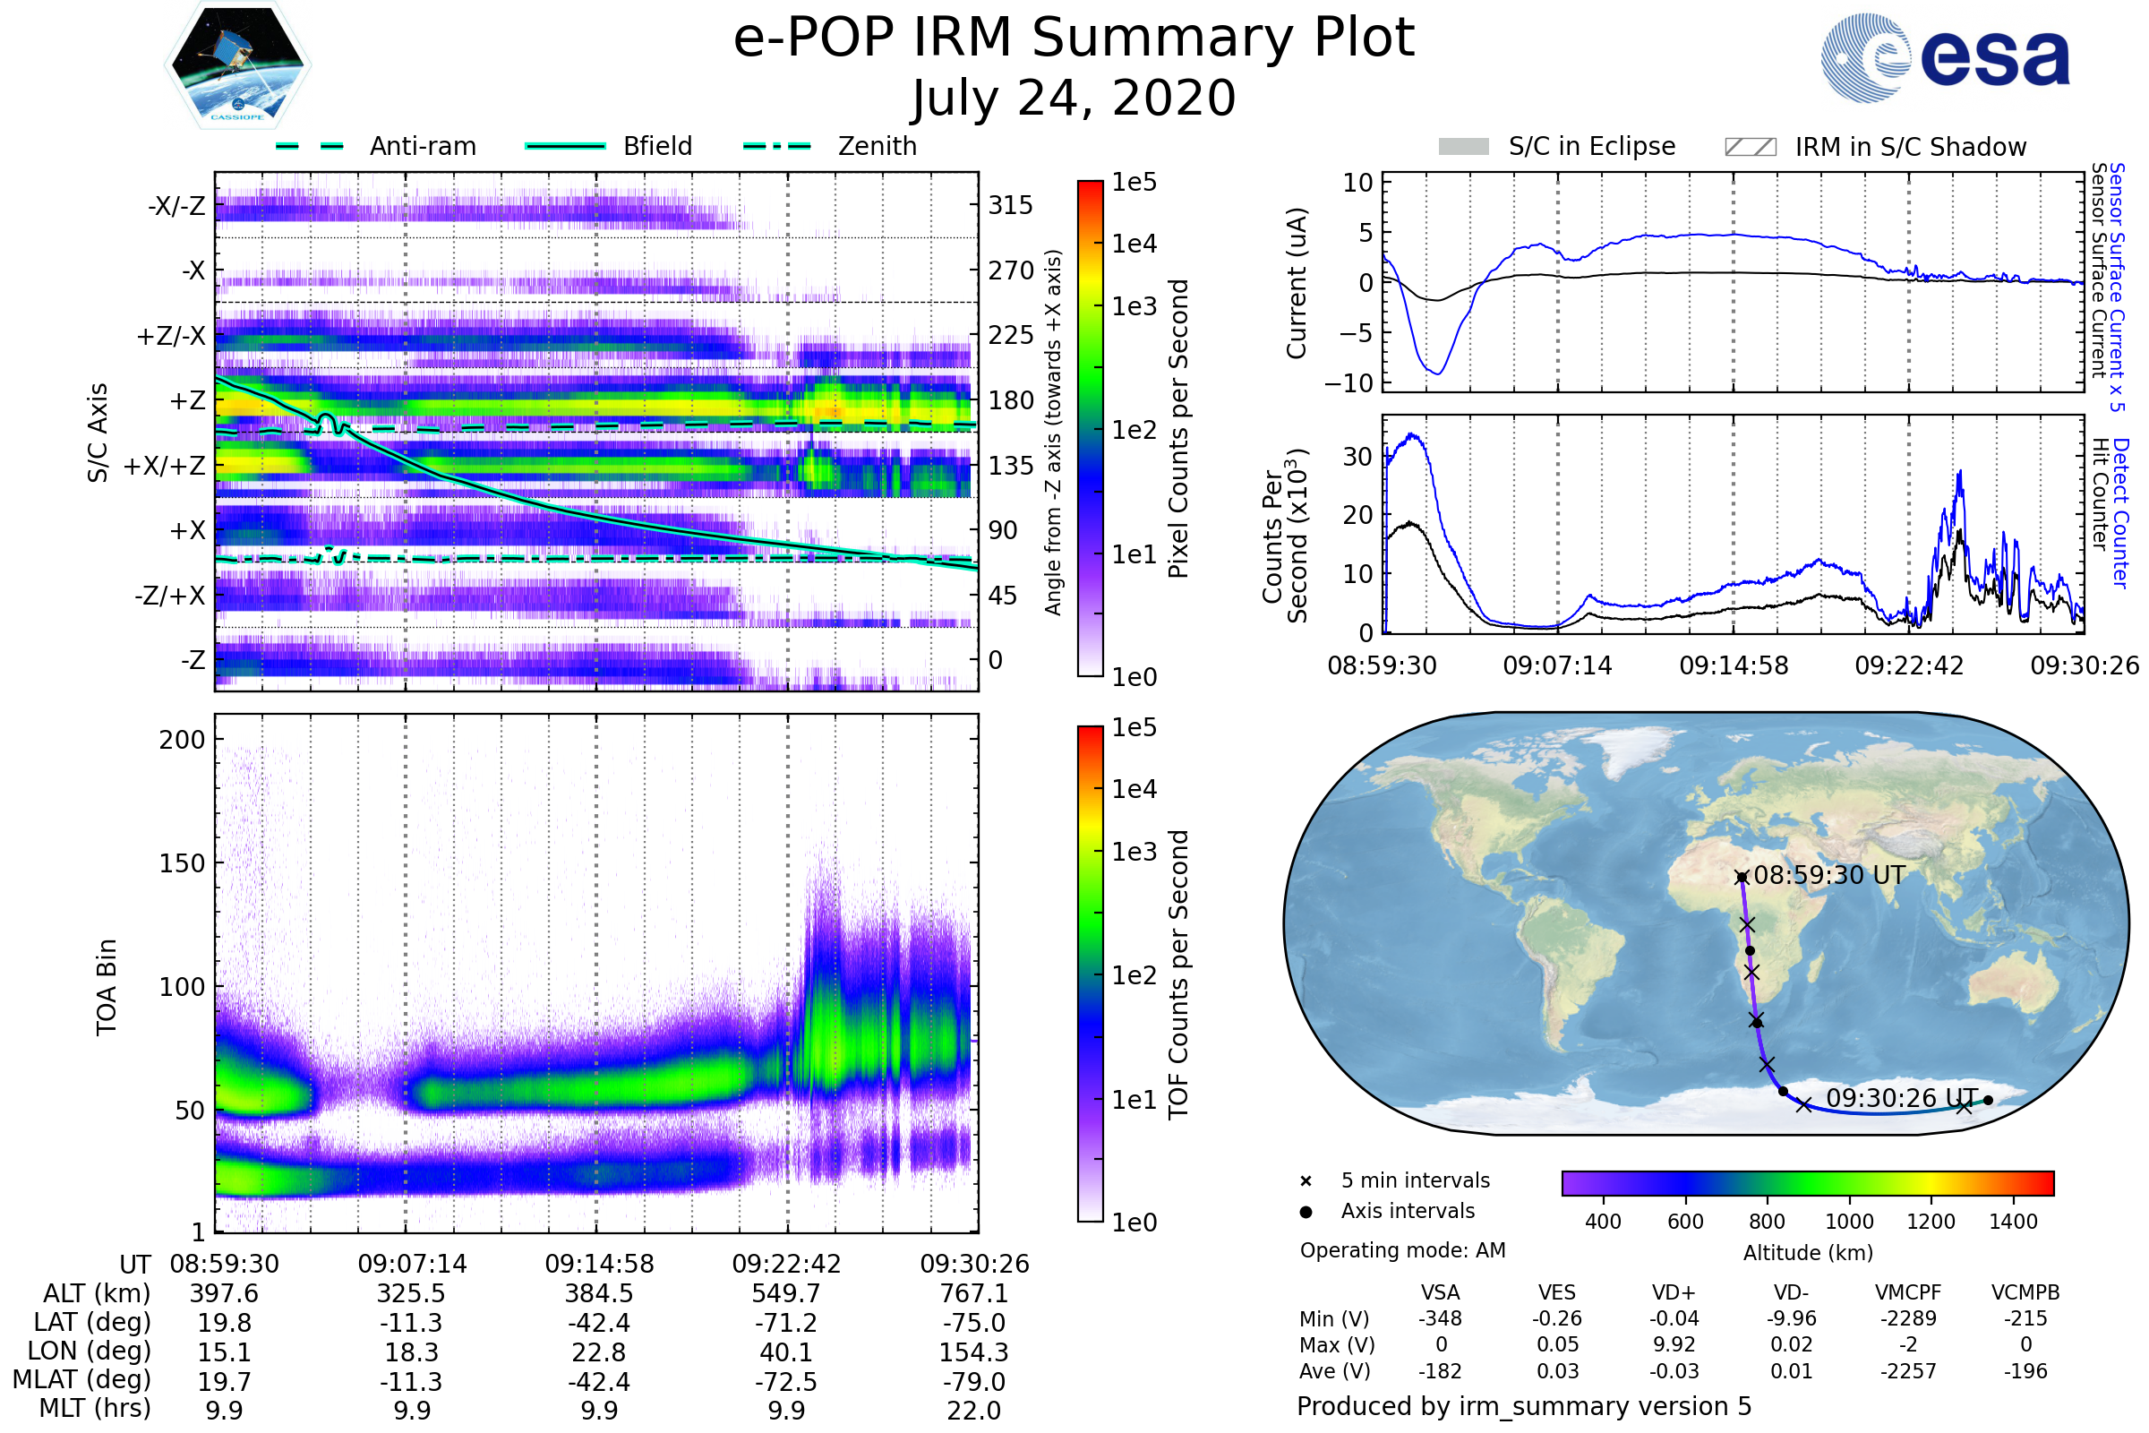Click the Axis intervals dot marker
This screenshot has height=1433, width=2149.
1306,1212
